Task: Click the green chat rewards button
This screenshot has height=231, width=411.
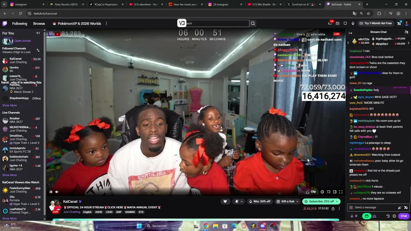Action: click(x=367, y=216)
